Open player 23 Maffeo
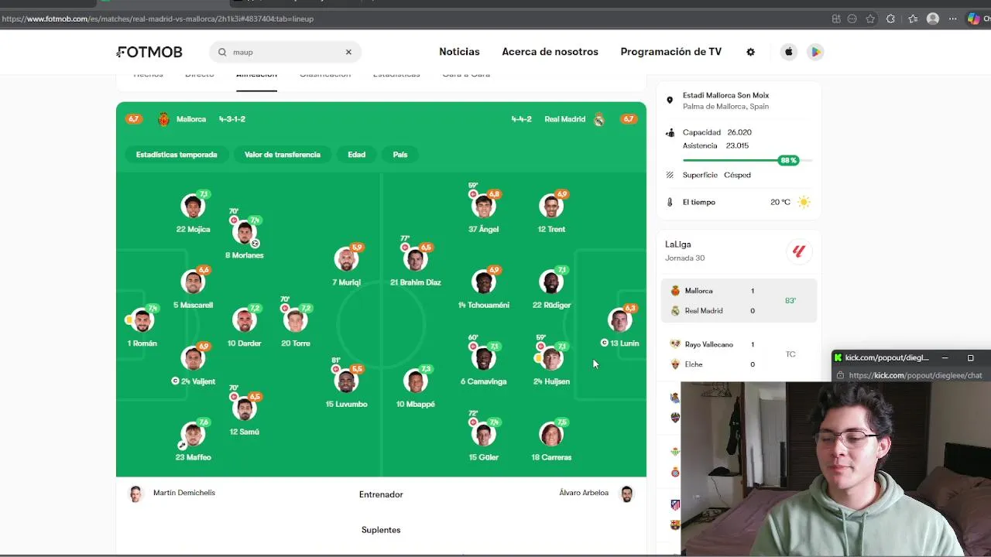991x557 pixels. coord(193,440)
